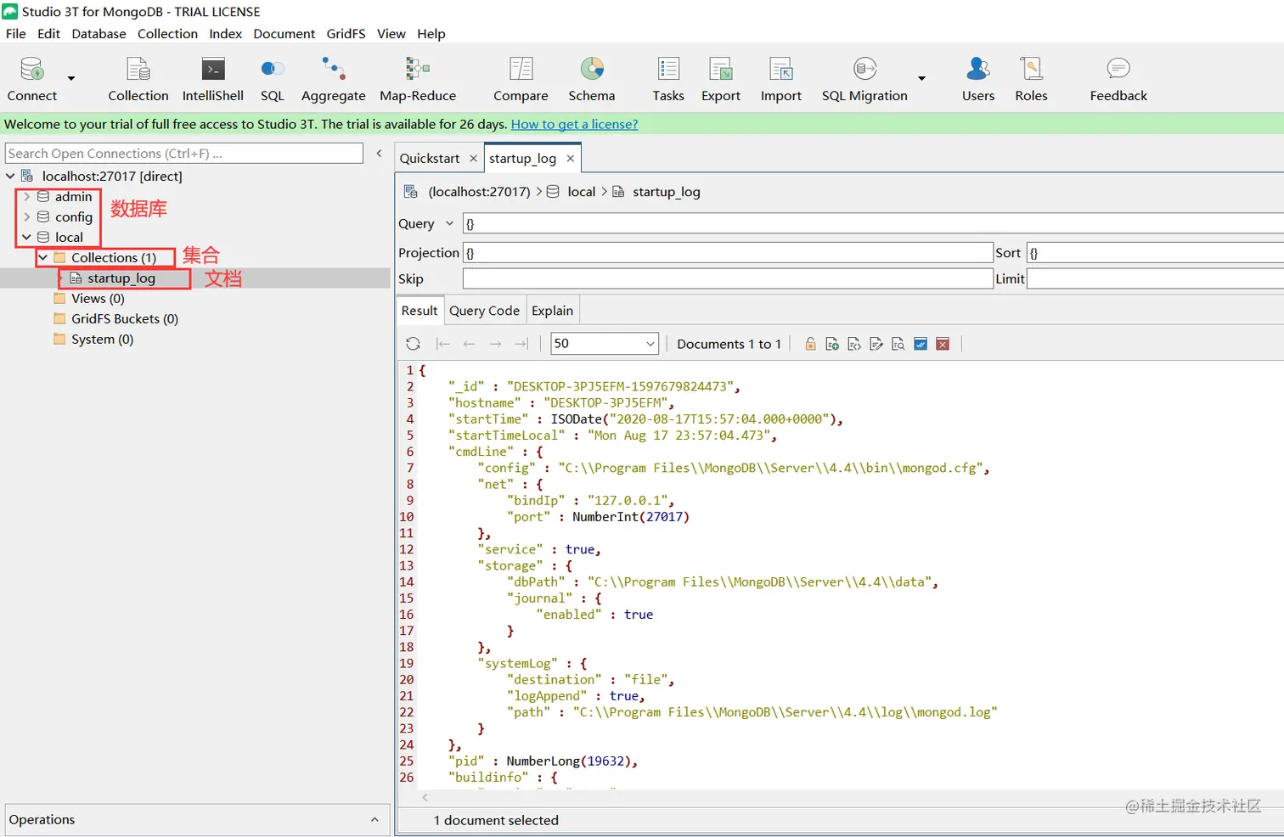Launch the Aggregate editor
The height and width of the screenshot is (837, 1284).
click(x=333, y=79)
